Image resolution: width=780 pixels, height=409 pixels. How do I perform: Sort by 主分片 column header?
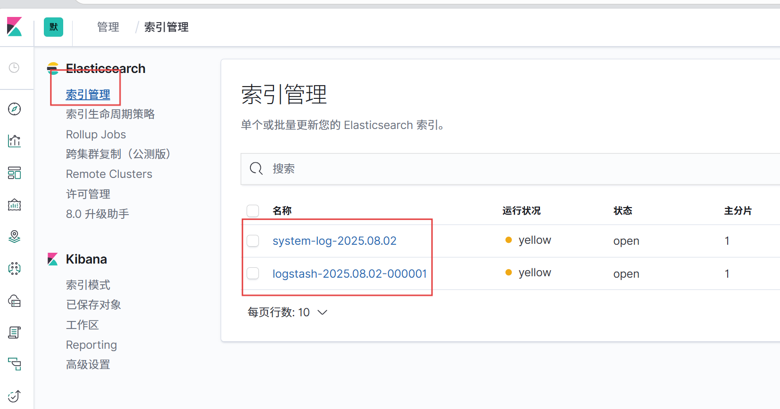(x=738, y=210)
